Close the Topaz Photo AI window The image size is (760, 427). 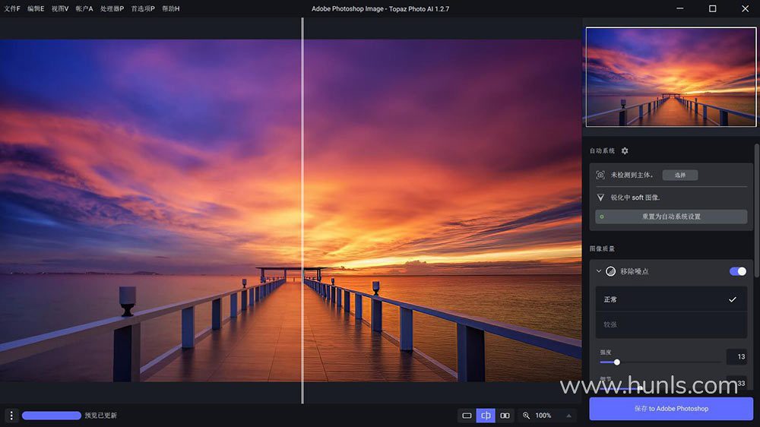point(745,8)
